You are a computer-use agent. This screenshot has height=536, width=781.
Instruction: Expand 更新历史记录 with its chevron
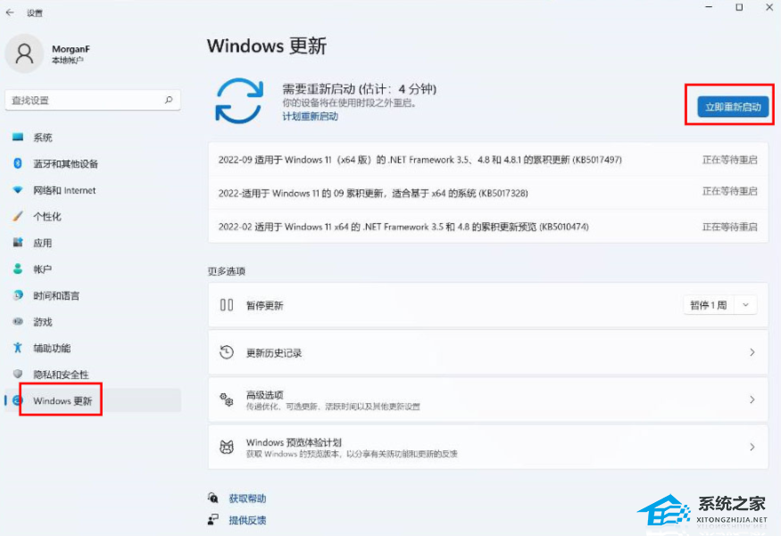(752, 352)
